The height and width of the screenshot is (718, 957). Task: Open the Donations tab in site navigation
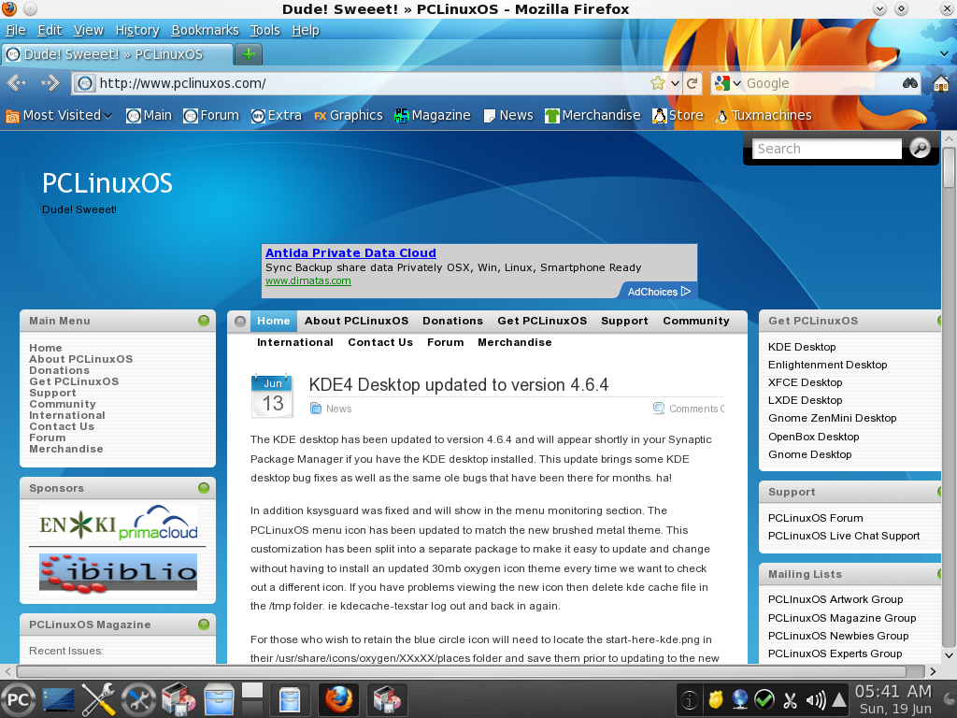[x=452, y=322]
